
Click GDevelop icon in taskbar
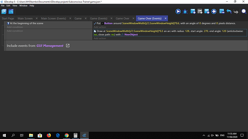pos(84,135)
